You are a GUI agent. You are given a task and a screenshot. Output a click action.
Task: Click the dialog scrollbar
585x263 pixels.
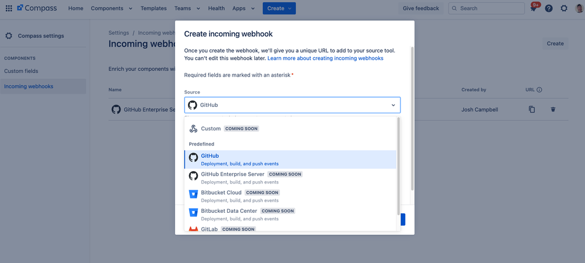point(412,119)
